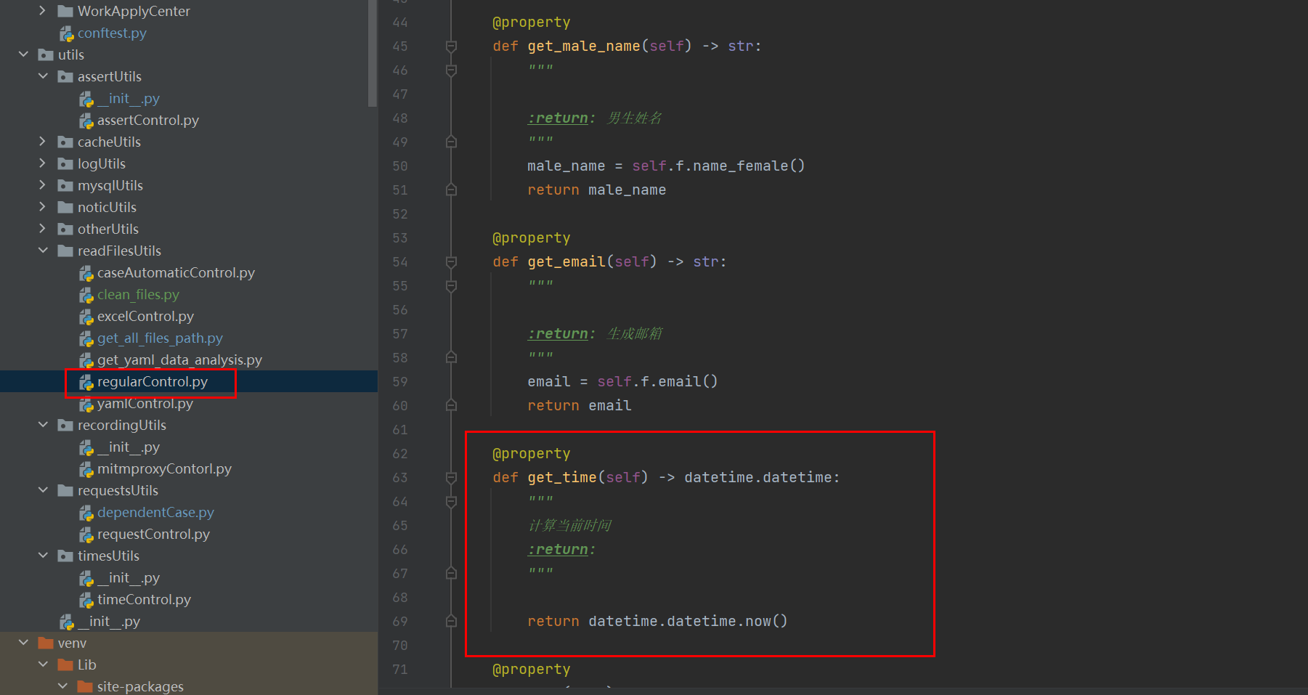This screenshot has width=1308, height=695.
Task: Click the regularControl.py file icon
Action: point(86,382)
